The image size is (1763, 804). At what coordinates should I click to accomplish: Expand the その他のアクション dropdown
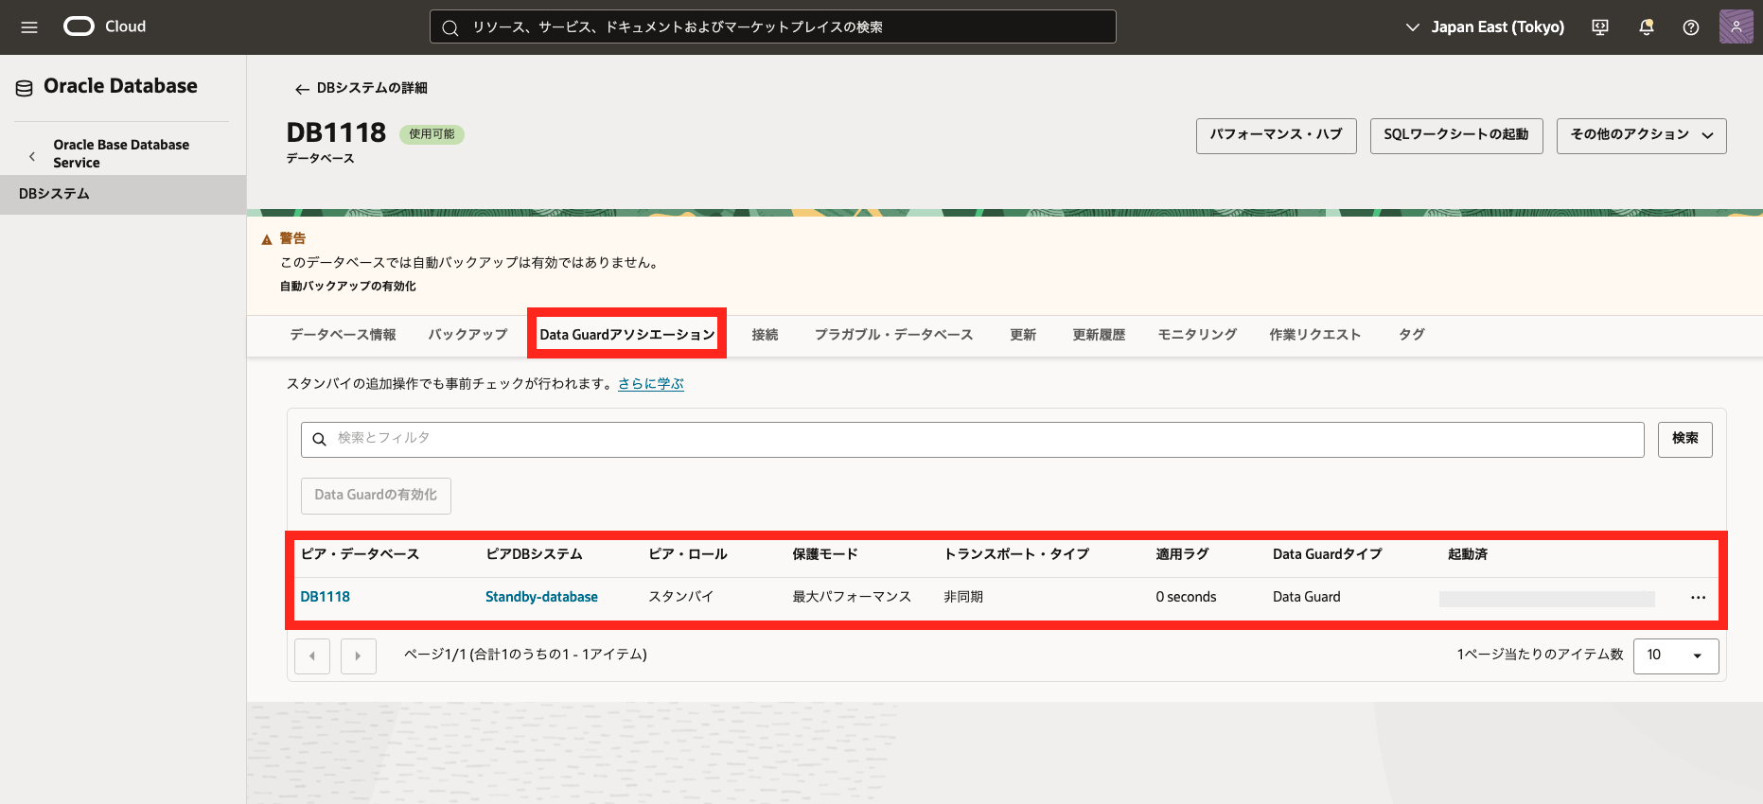1641,135
